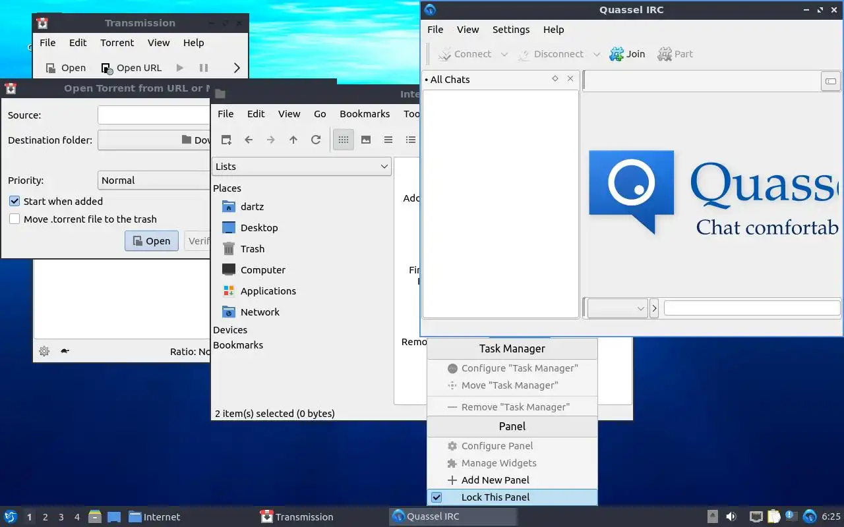Click the volume icon in system tray
The image size is (844, 527).
click(x=731, y=517)
